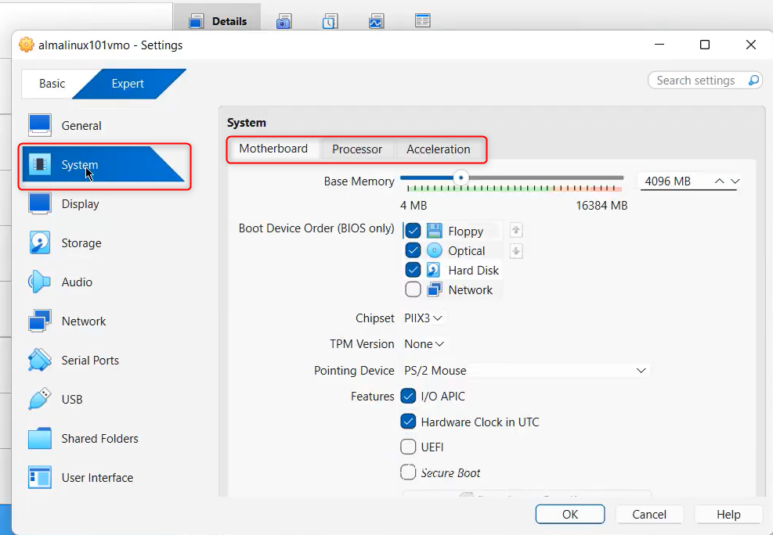
Task: Select the Display label in the sidebar
Action: point(81,204)
